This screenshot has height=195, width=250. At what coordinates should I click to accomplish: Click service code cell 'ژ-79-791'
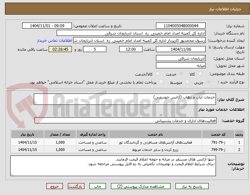(218, 142)
